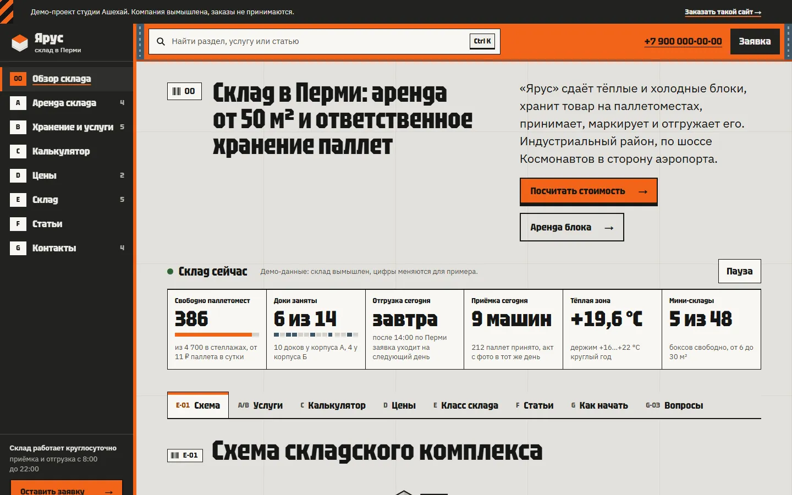The width and height of the screenshot is (792, 495).
Task: Go to the Цены tab in the section bar
Action: pyautogui.click(x=399, y=405)
